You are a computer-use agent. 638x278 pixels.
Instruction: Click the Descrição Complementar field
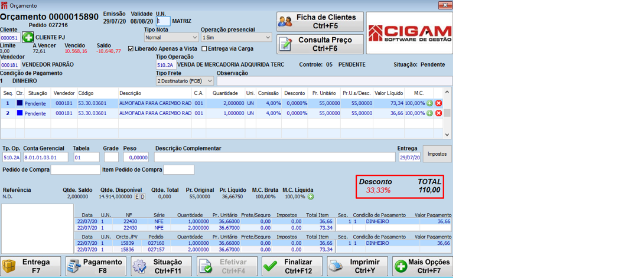pos(275,157)
